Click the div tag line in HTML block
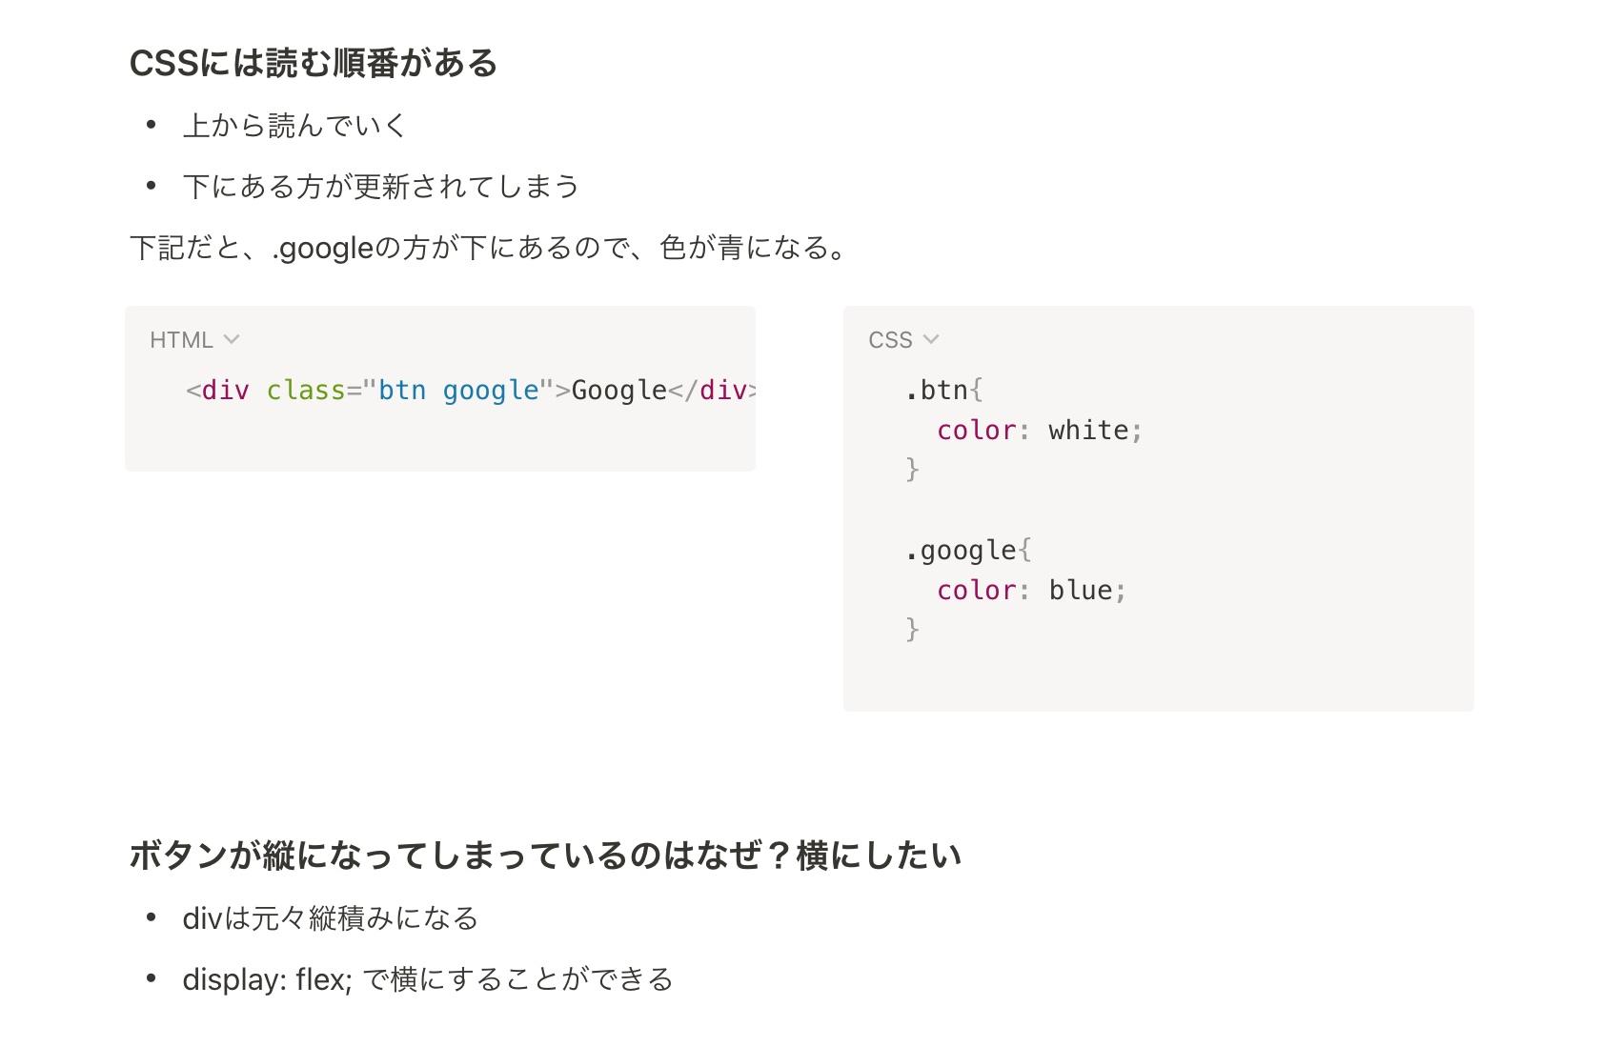Image resolution: width=1621 pixels, height=1047 pixels. point(471,391)
